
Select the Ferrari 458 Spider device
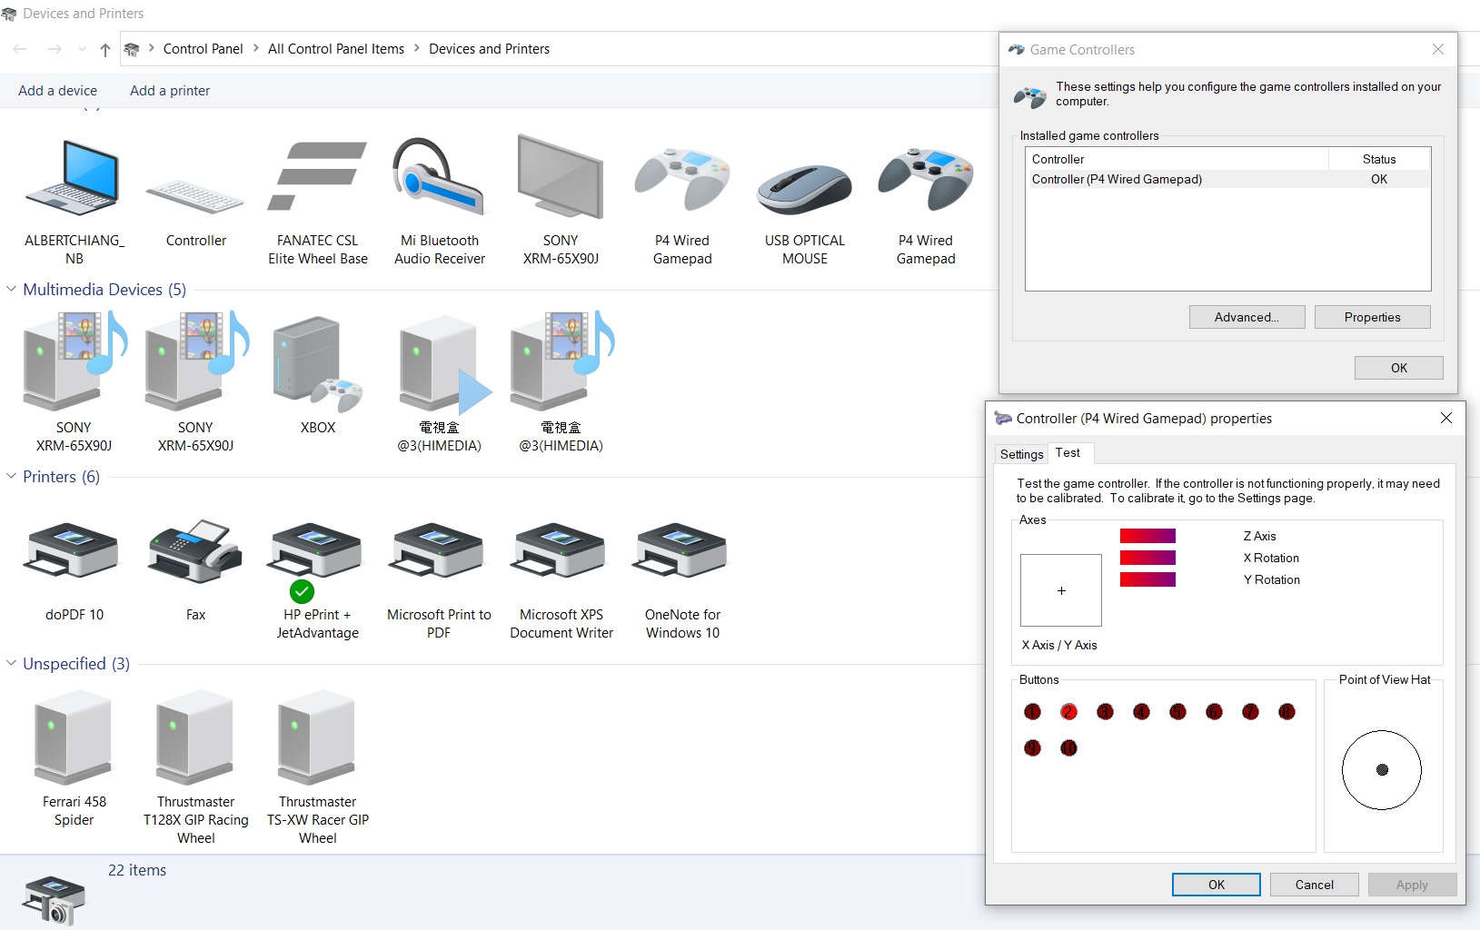[74, 758]
